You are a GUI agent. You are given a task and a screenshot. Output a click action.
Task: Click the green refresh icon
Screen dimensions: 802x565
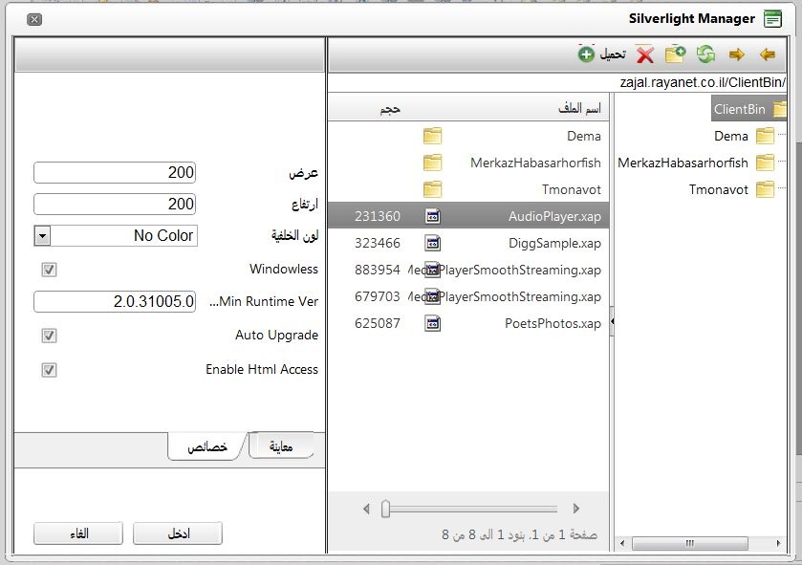[705, 54]
